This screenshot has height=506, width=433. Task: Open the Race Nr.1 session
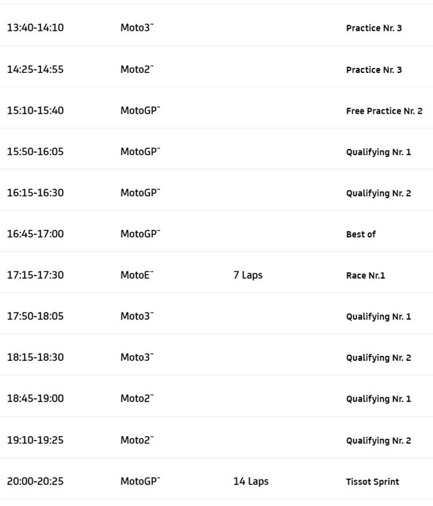[x=365, y=276]
